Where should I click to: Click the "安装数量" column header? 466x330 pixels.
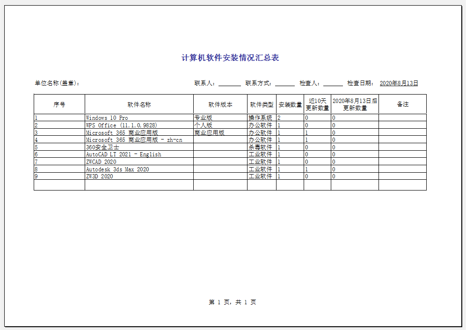(x=290, y=104)
